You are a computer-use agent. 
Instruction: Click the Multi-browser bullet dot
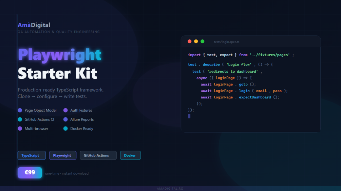click(x=20, y=129)
